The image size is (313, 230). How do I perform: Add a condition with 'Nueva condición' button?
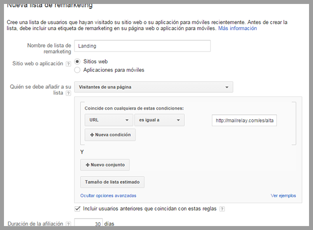coord(110,135)
